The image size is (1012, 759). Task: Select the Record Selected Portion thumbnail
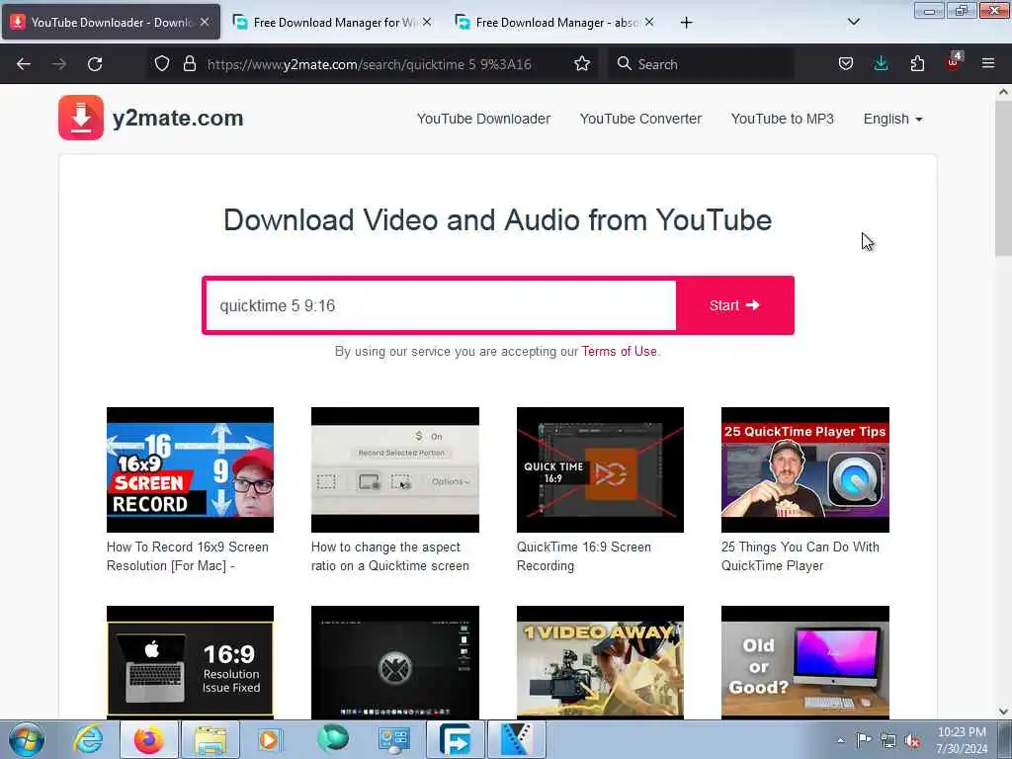(x=395, y=469)
